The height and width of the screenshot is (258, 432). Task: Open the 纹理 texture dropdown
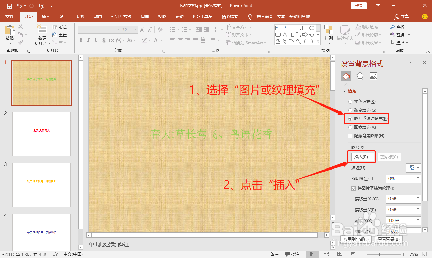tap(413, 167)
